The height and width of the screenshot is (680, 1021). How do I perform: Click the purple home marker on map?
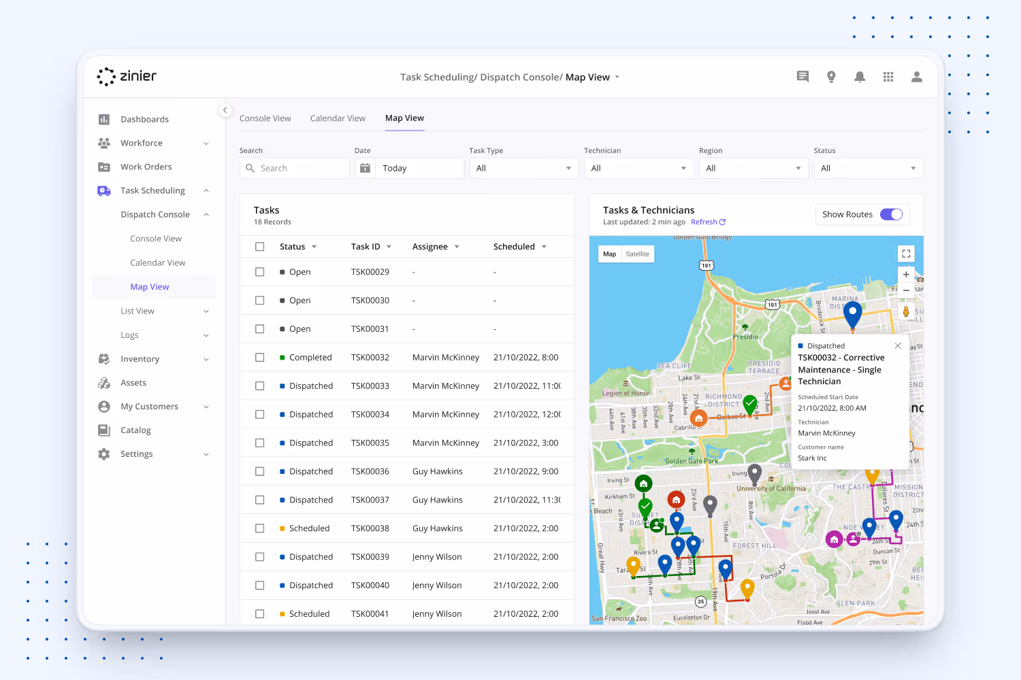coord(834,540)
